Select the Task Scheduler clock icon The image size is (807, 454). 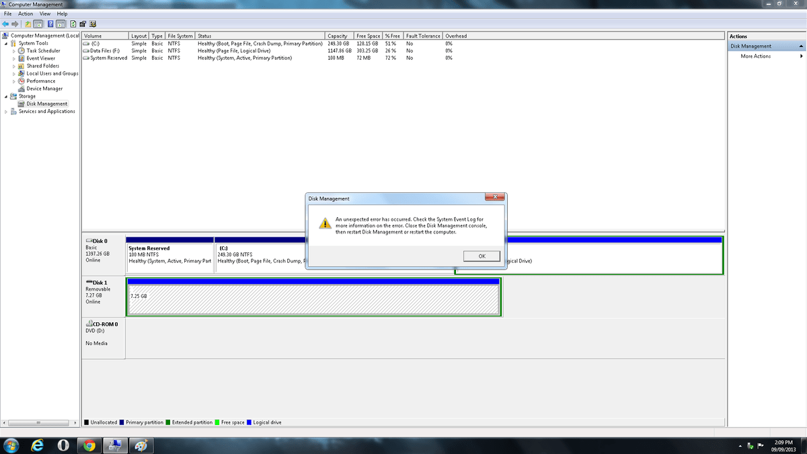[x=22, y=50]
